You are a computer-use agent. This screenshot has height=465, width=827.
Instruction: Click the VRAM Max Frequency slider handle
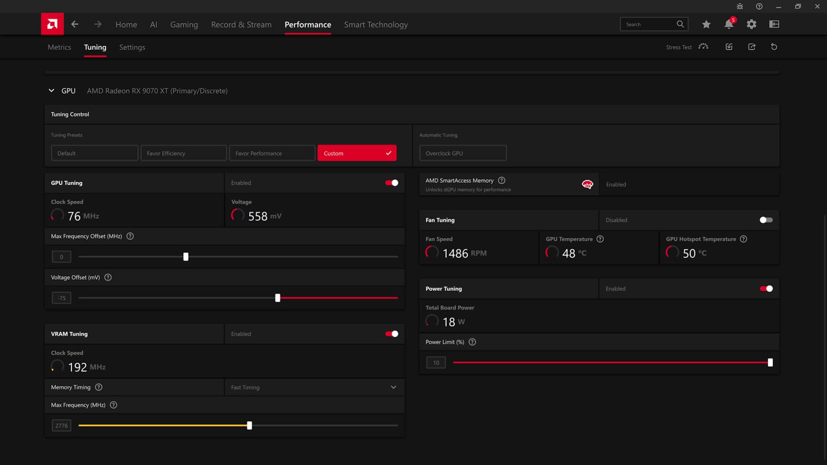point(250,426)
